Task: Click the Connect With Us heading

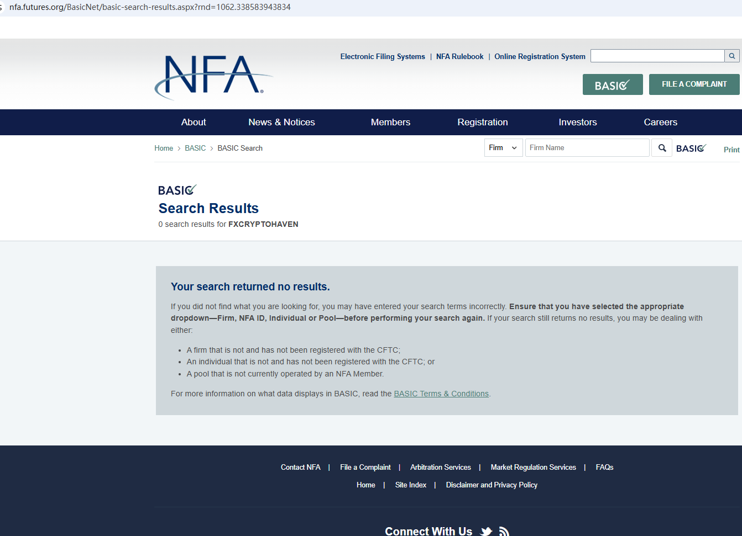Action: tap(429, 531)
